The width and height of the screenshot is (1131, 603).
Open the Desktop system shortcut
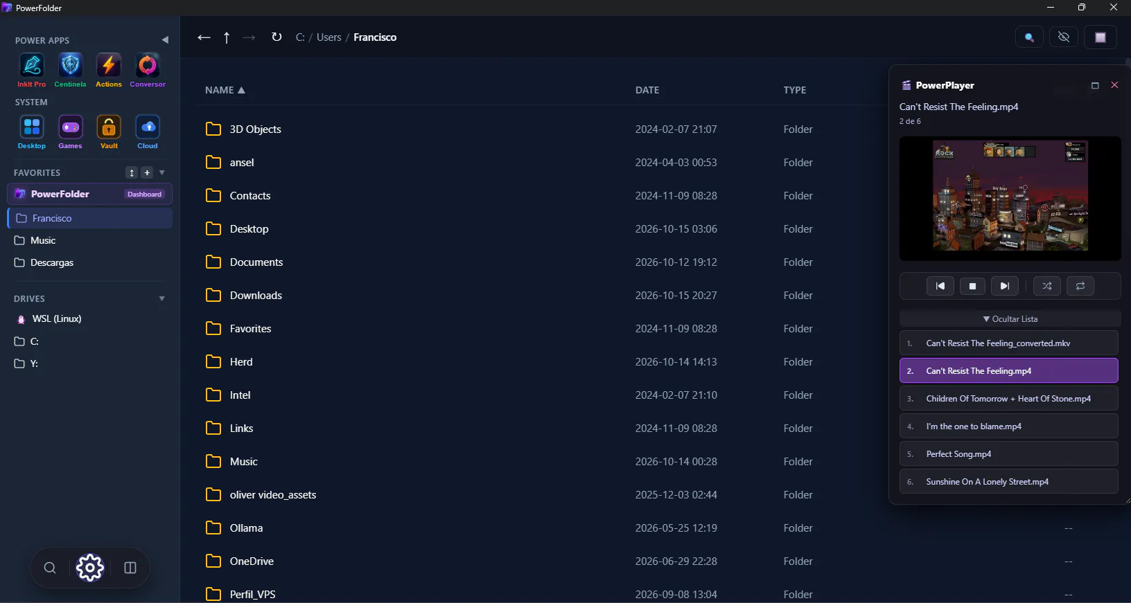coord(32,132)
